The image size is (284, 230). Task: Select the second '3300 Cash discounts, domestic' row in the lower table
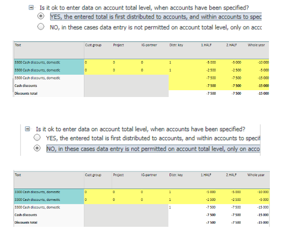[x=49, y=200]
